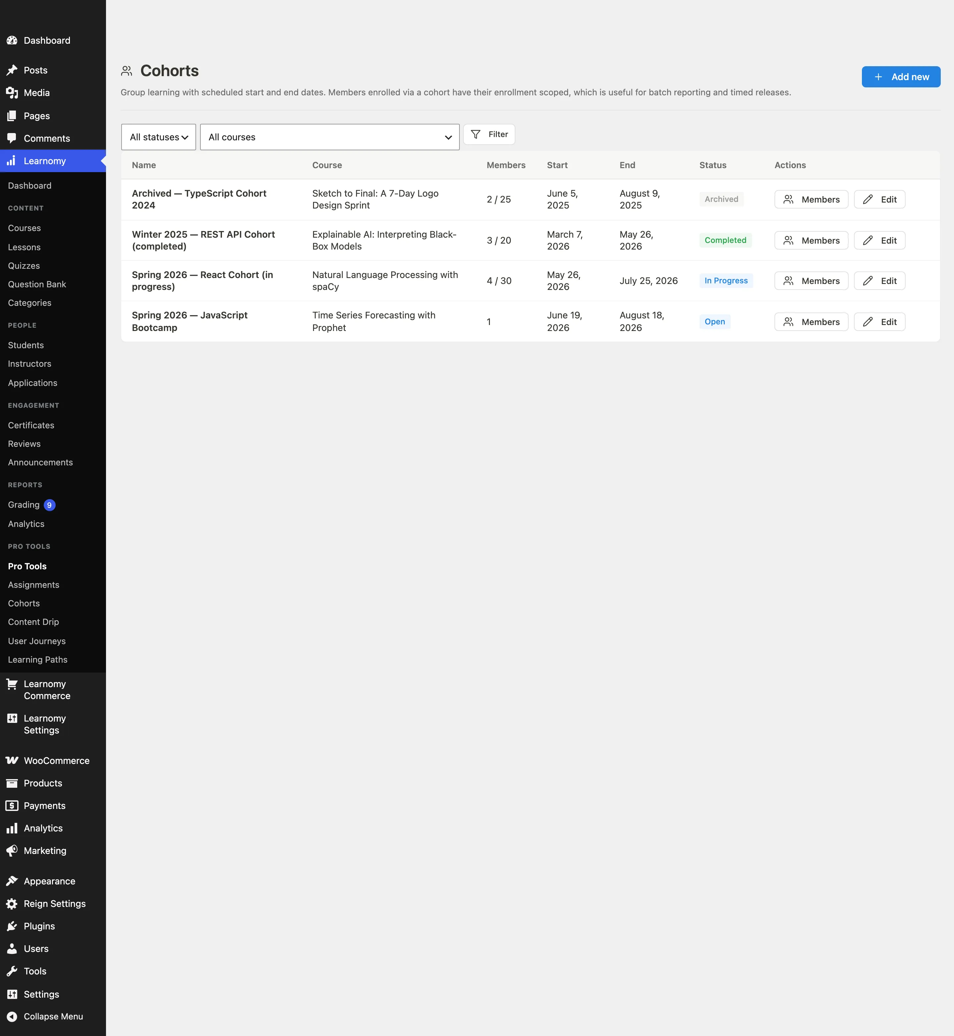Click the Pages icon in sidebar

tap(12, 116)
